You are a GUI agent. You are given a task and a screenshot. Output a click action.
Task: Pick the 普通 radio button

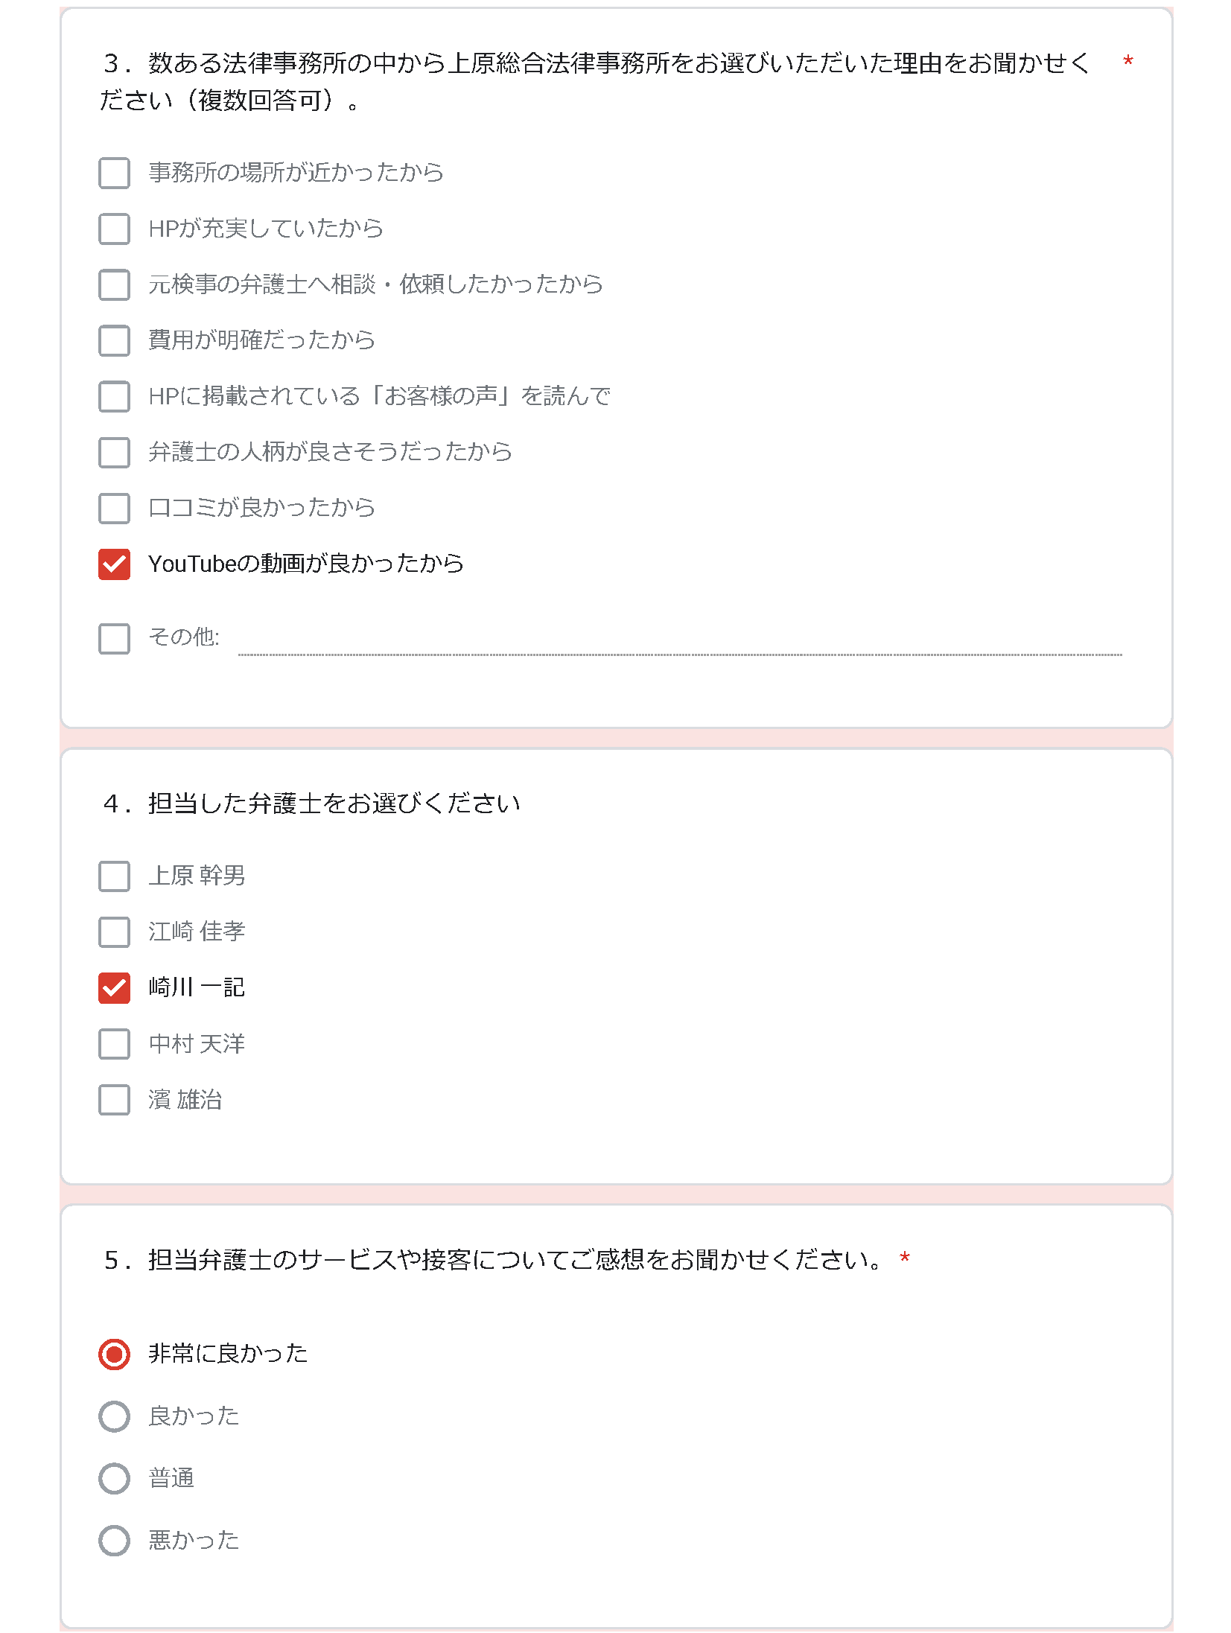[x=114, y=1478]
